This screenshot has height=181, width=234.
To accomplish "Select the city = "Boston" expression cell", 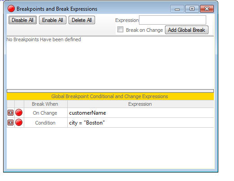I will 141,123.
